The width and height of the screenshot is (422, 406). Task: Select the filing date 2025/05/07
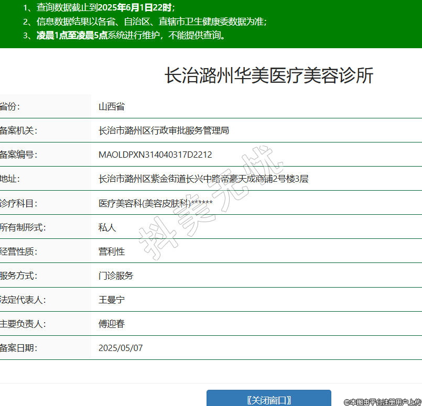point(121,348)
